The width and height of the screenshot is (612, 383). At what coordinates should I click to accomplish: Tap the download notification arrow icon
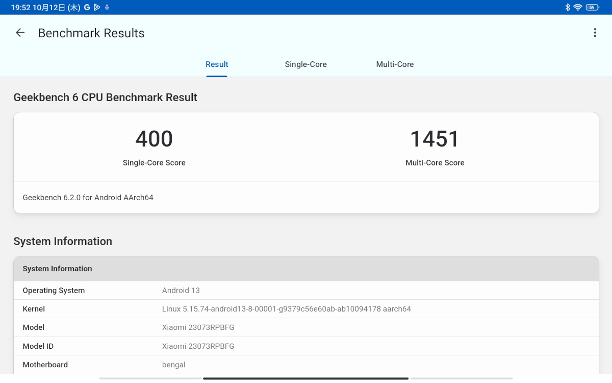click(107, 7)
